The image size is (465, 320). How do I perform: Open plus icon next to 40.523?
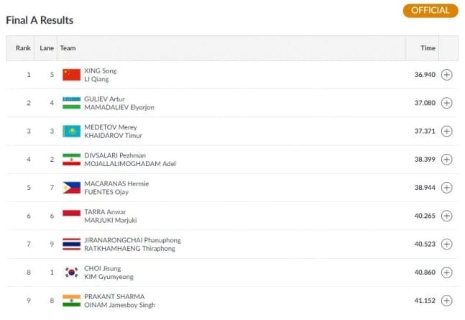(446, 244)
